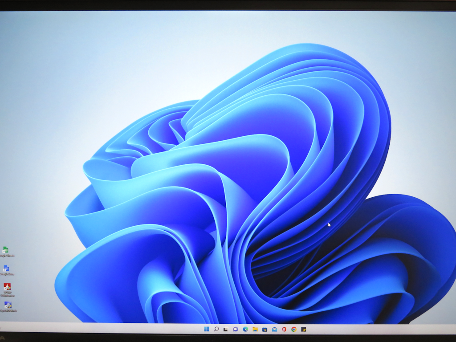Image resolution: width=456 pixels, height=342 pixels.
Task: Open Microsoft Store from taskbar
Action: pyautogui.click(x=265, y=329)
